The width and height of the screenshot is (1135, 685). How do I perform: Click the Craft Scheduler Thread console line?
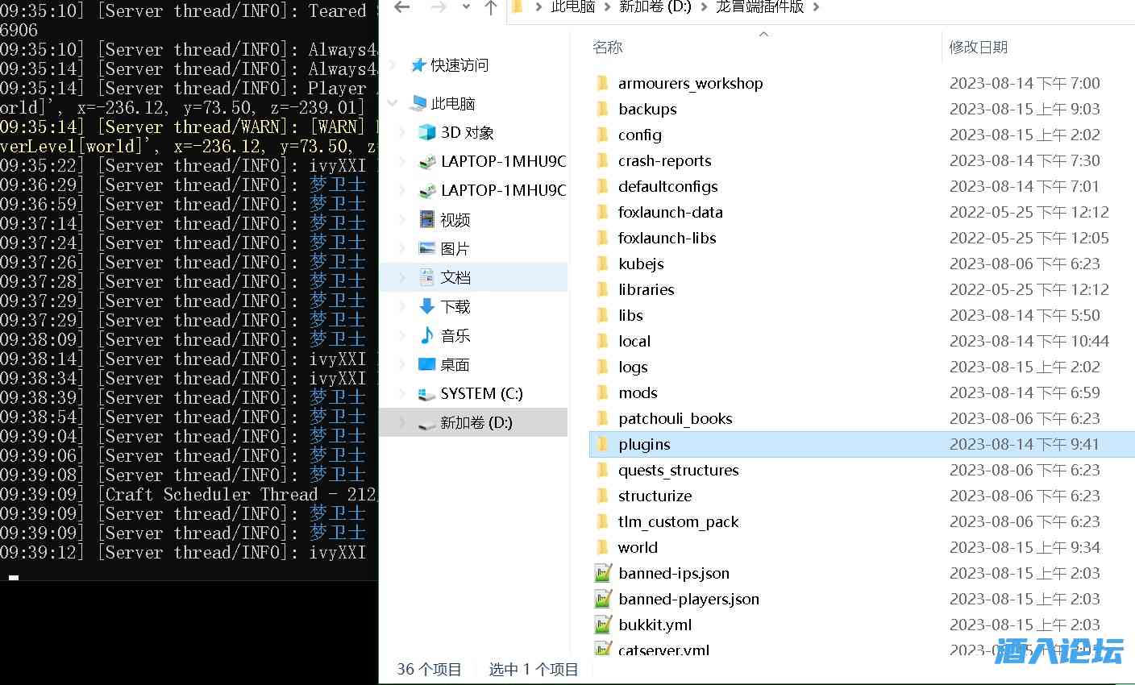[x=189, y=495]
